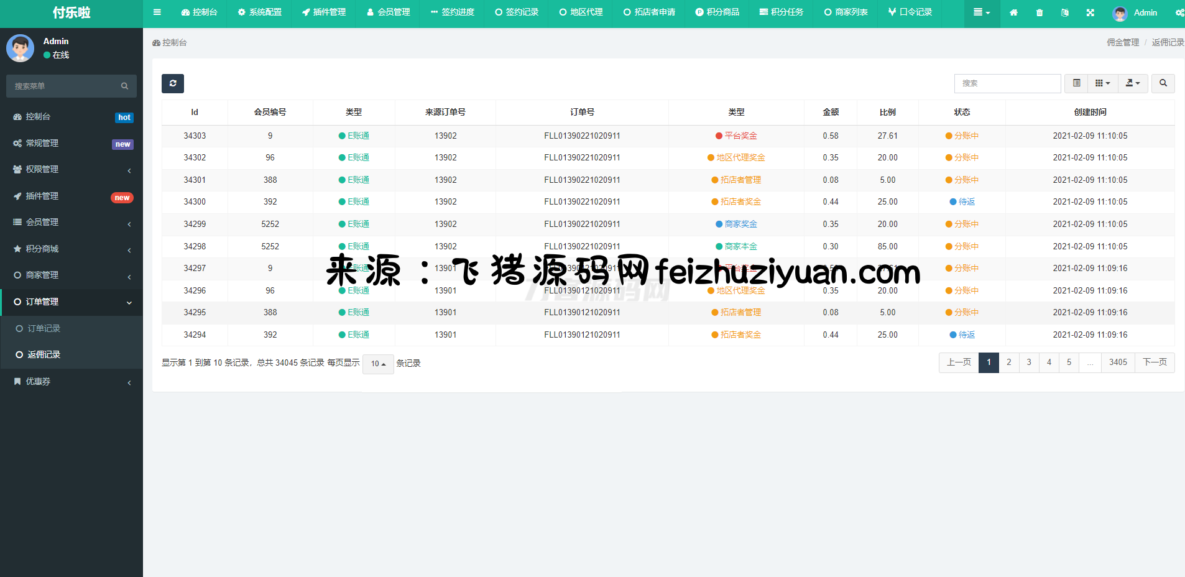Expand the 权限管理 sidebar menu
This screenshot has height=577, width=1185.
coord(71,170)
